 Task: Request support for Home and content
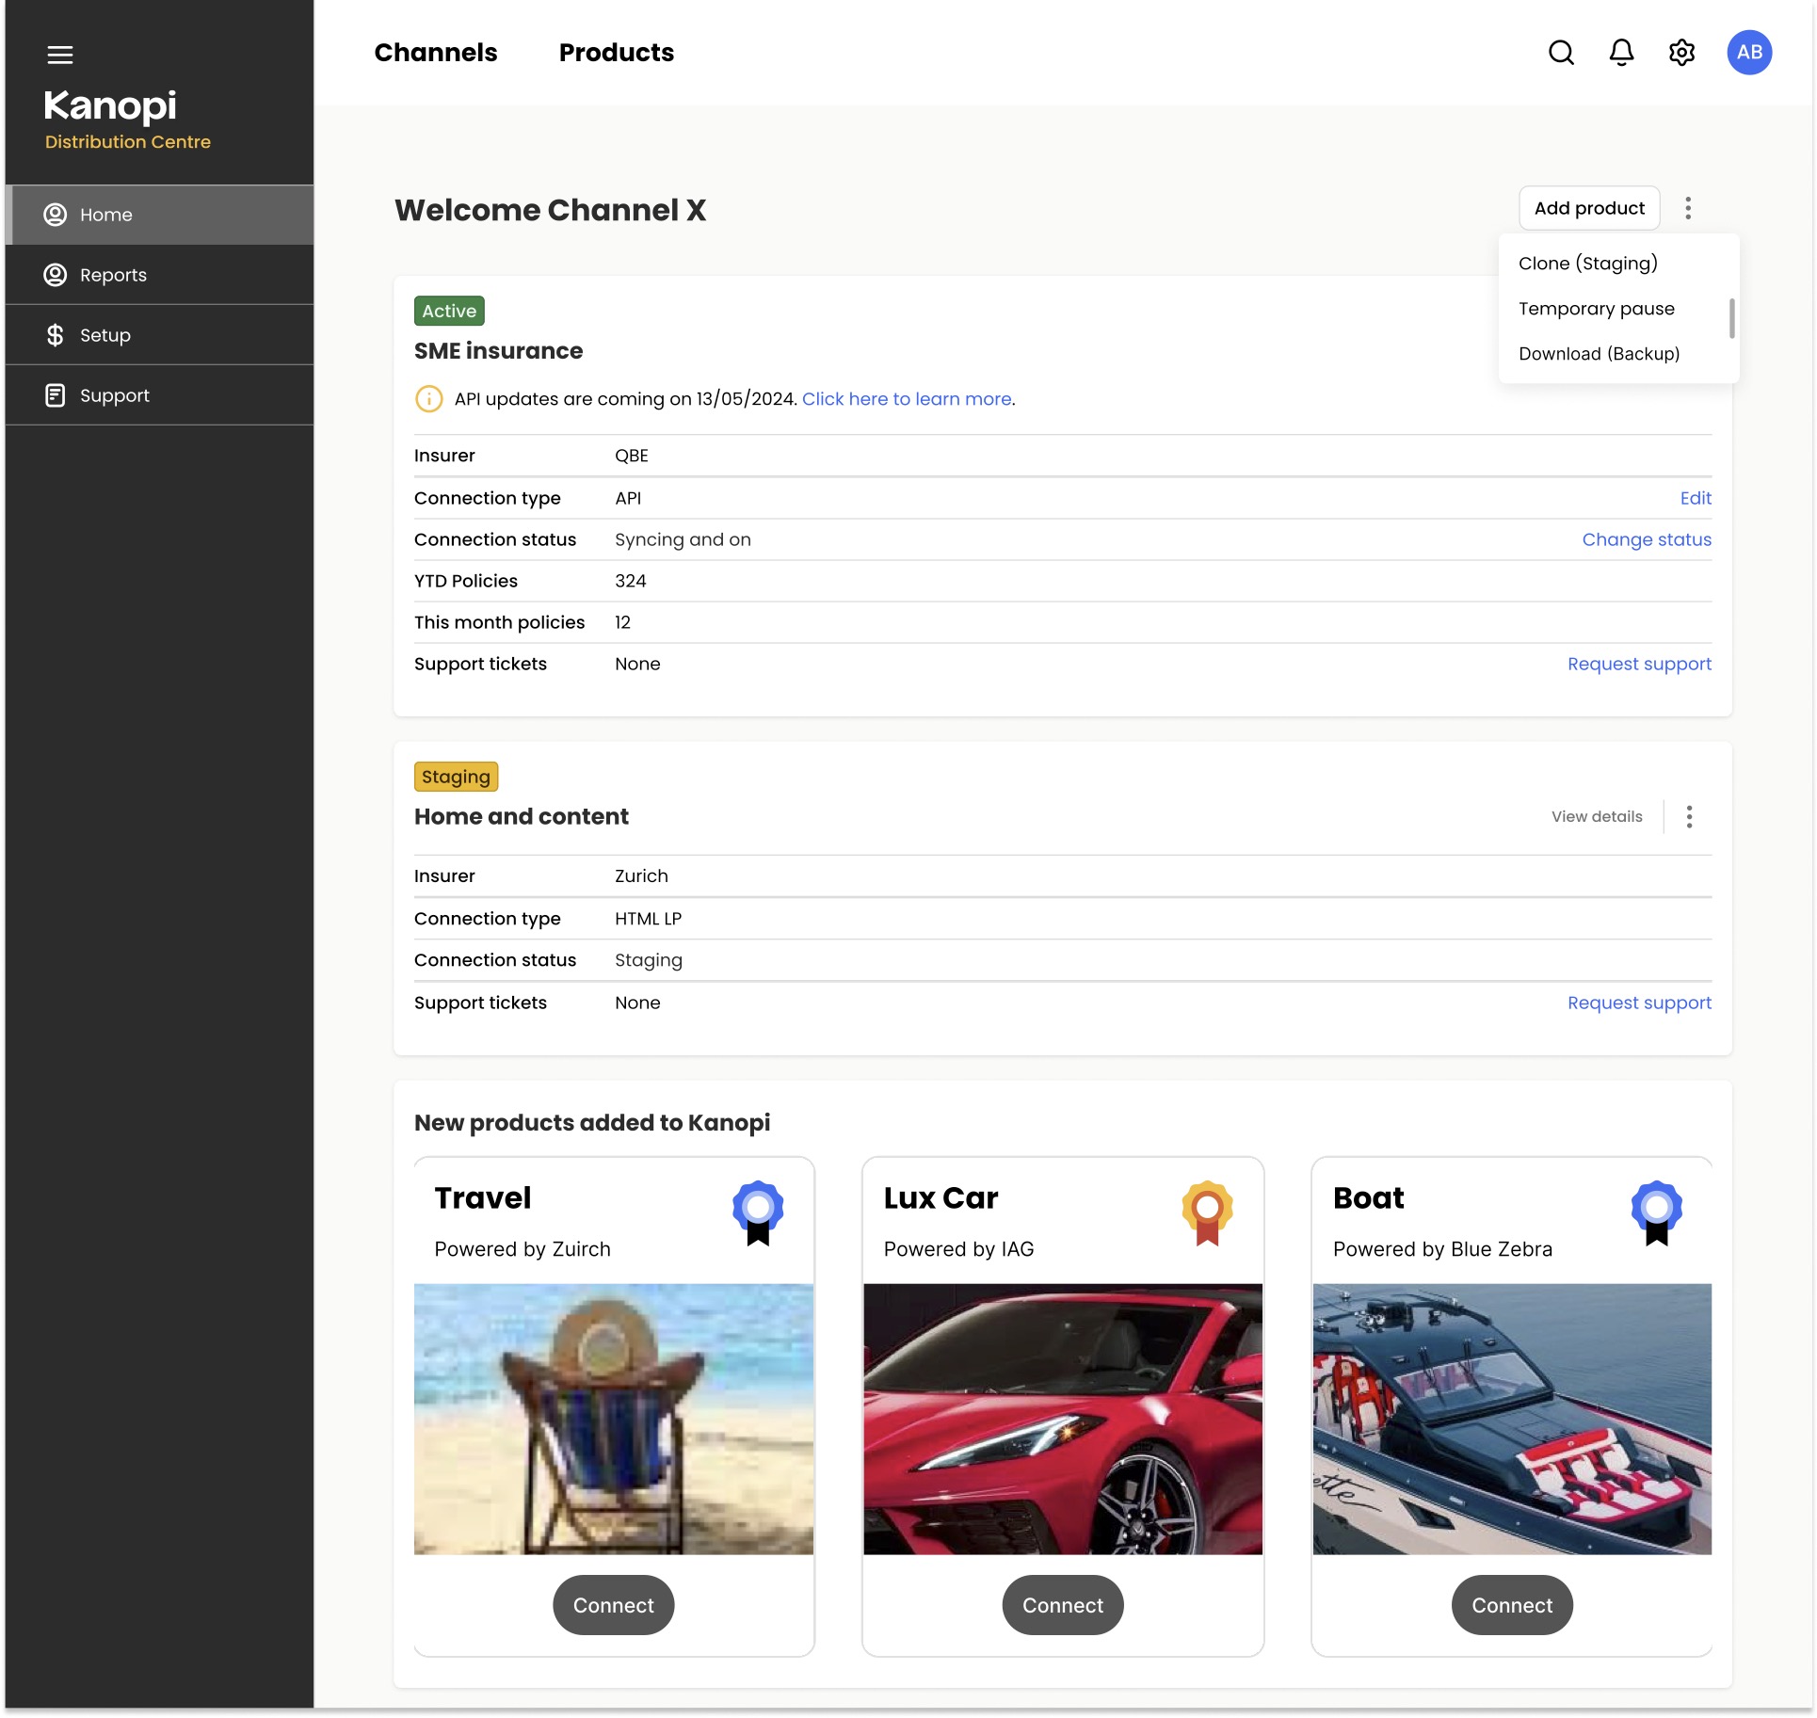pos(1639,1003)
